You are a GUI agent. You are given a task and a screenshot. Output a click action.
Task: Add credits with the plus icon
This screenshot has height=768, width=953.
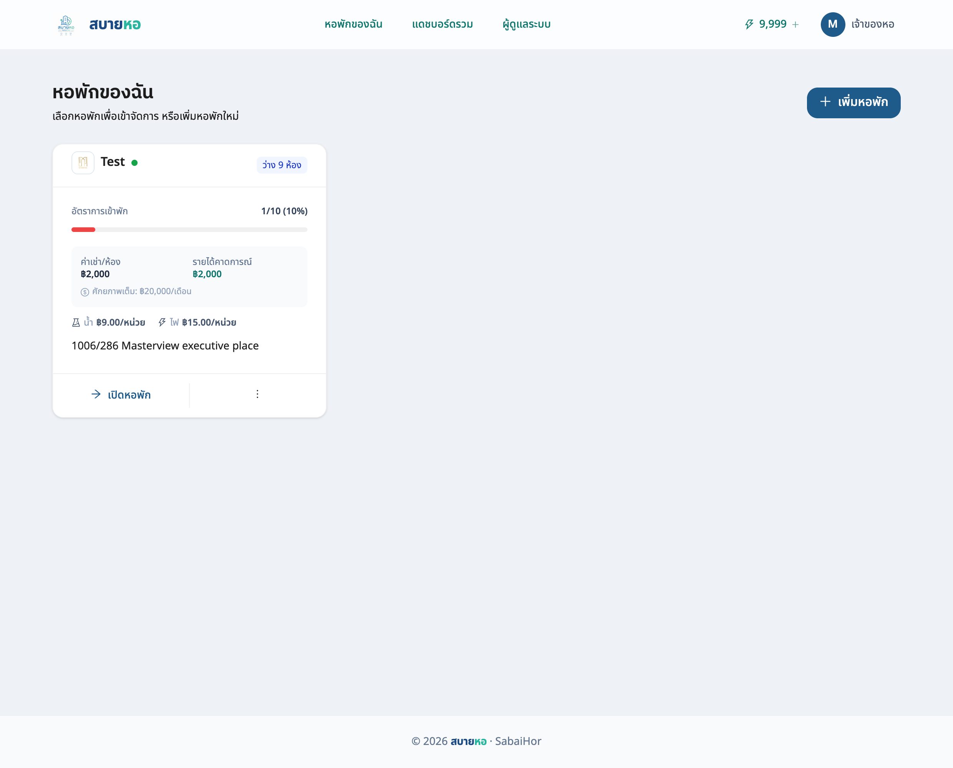click(795, 25)
